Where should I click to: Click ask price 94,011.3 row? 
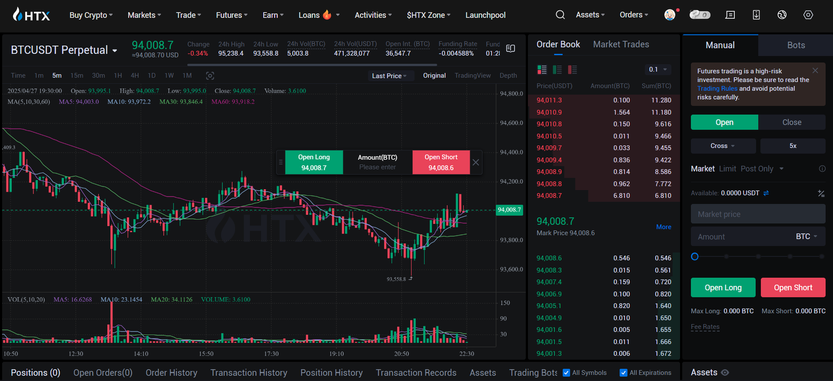coord(604,100)
